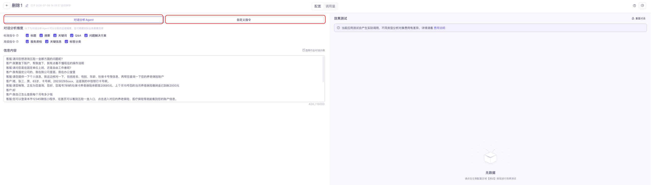This screenshot has width=651, height=185.
Task: Uncheck the 标题 checkbox
Action: (x=27, y=36)
